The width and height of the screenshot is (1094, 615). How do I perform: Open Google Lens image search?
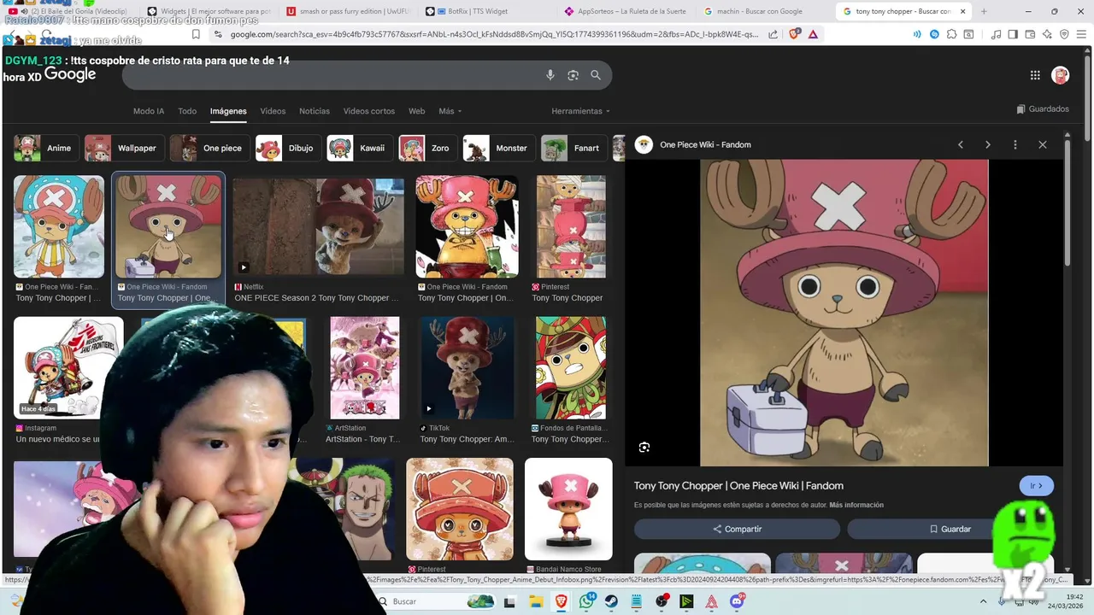pyautogui.click(x=573, y=75)
